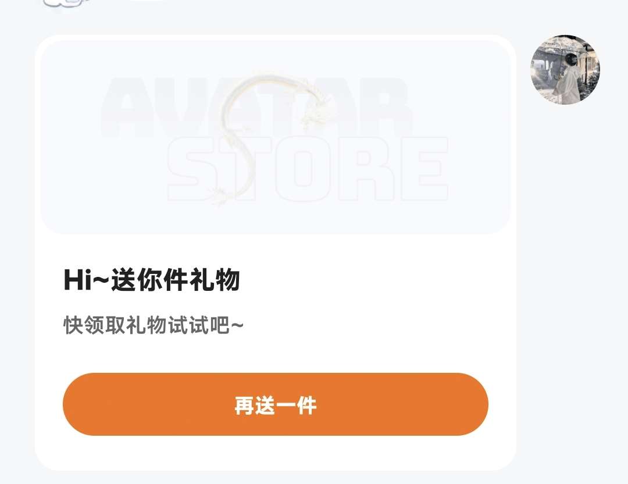Tap the faded AVATAR watermark text
The width and height of the screenshot is (628, 484).
click(256, 106)
